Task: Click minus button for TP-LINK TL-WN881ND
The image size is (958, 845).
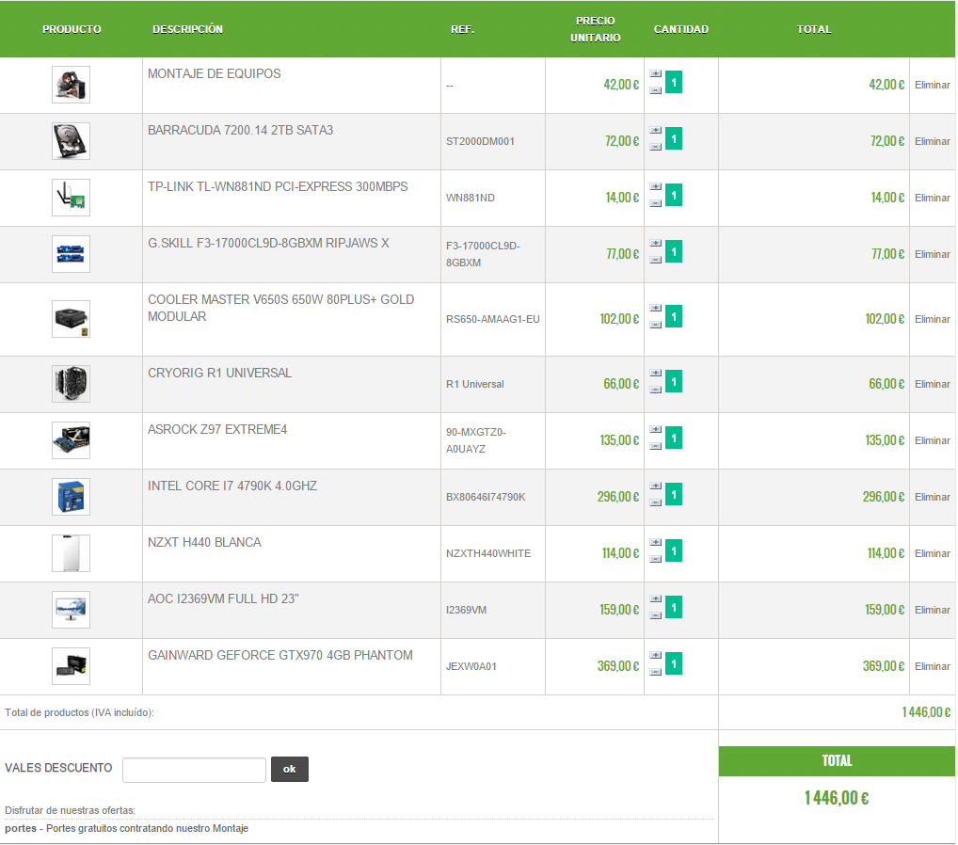Action: (x=655, y=203)
